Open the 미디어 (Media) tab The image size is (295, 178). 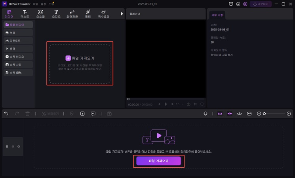[x=9, y=14]
